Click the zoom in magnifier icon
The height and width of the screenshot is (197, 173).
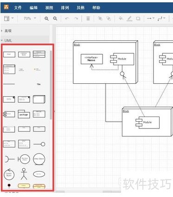(x=46, y=18)
